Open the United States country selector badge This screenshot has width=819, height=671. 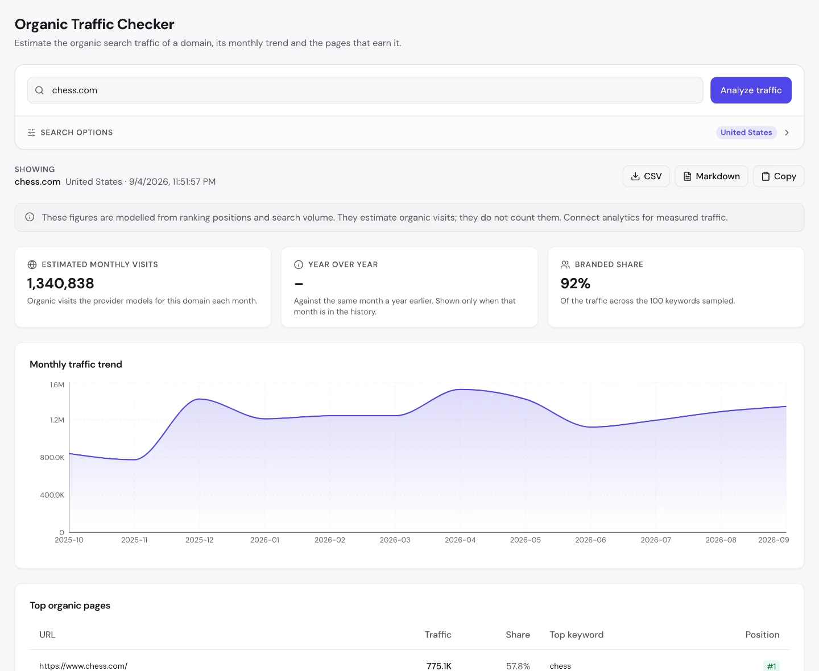coord(746,132)
